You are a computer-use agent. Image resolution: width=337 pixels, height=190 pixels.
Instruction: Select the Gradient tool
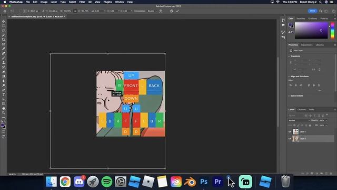coord(4,76)
